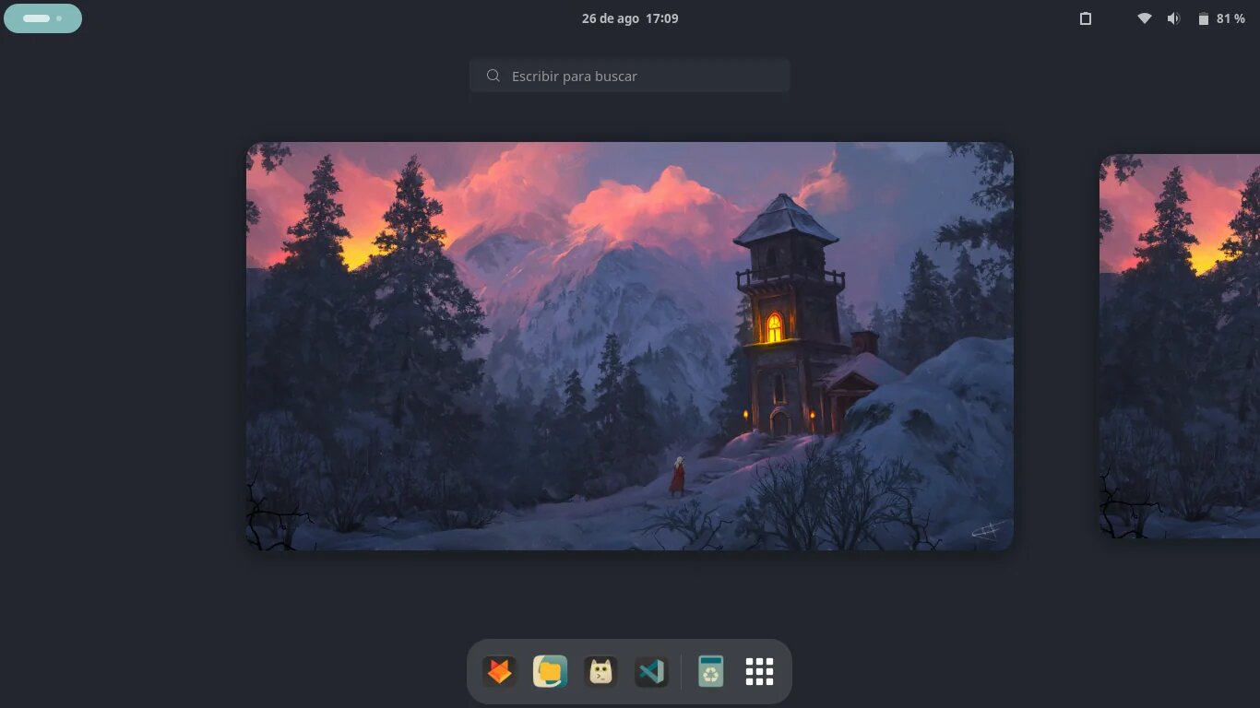Click the magnifier icon in search box
This screenshot has height=708, width=1260.
pos(493,76)
